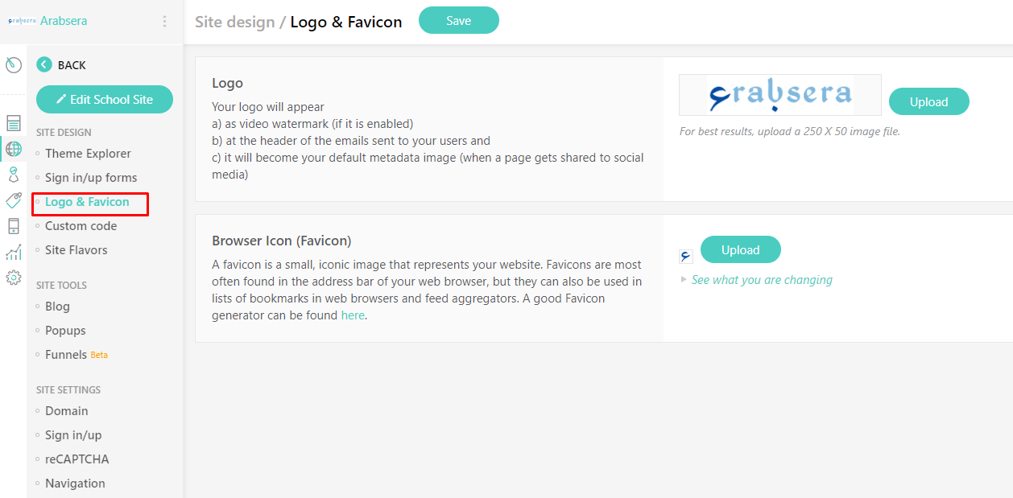Open Theme Explorer menu item
Viewport: 1013px width, 498px height.
88,154
